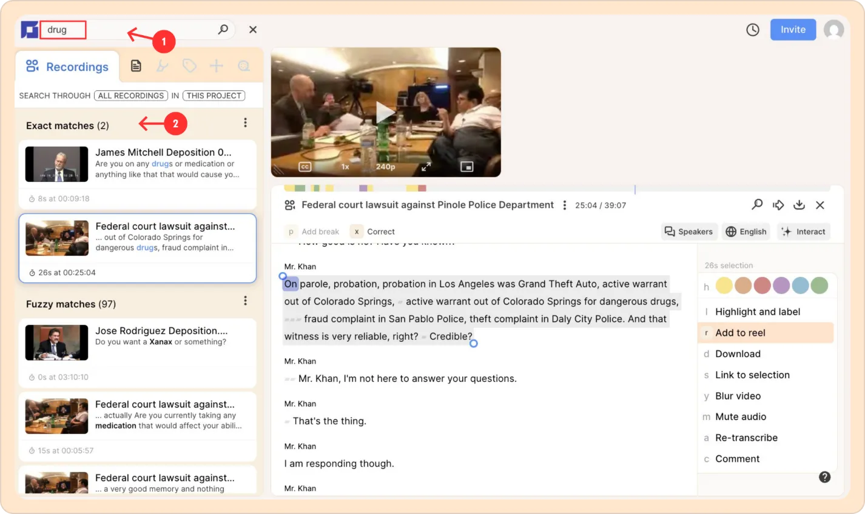Open the Jose Rodriguez Deposition fuzzy match
865x514 pixels.
[x=138, y=353]
